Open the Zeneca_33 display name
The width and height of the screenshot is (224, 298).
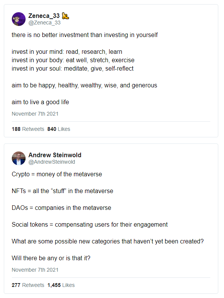[x=44, y=16]
